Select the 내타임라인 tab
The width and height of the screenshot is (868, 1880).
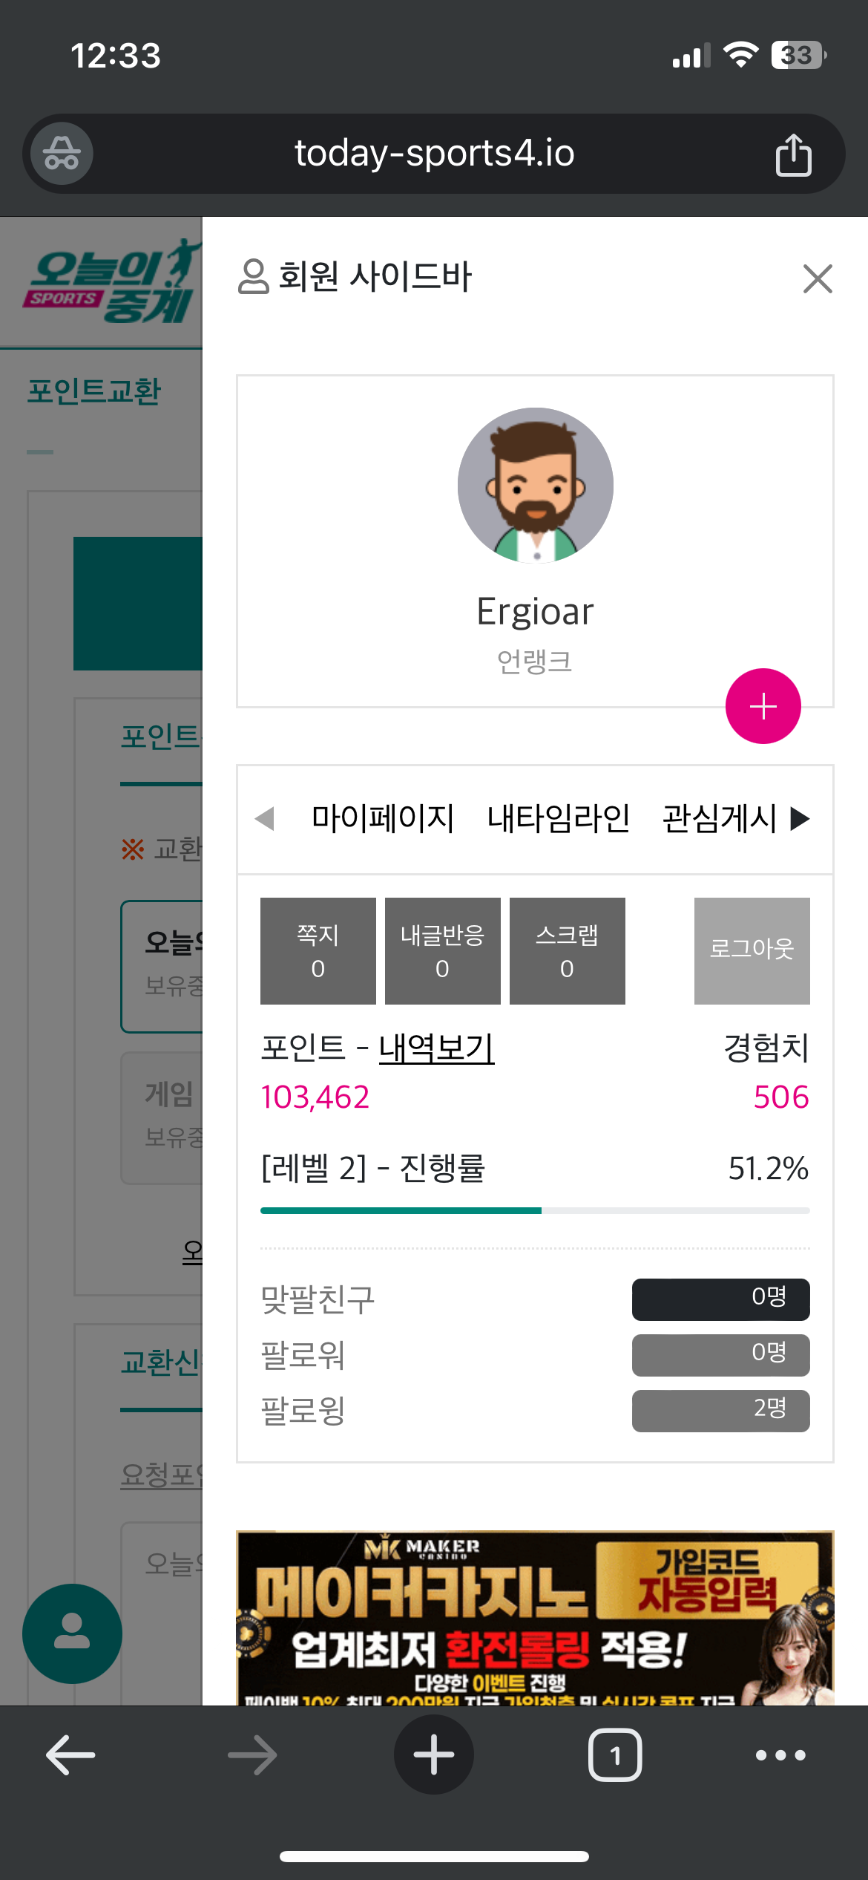[x=559, y=818]
